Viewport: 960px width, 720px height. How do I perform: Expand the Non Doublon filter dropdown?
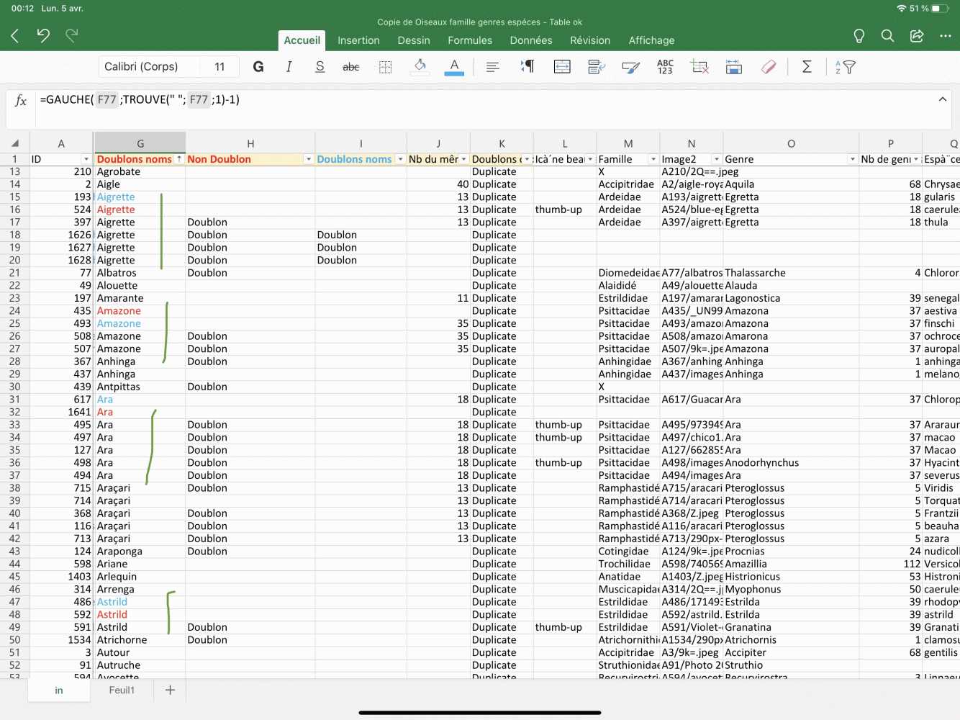click(308, 159)
